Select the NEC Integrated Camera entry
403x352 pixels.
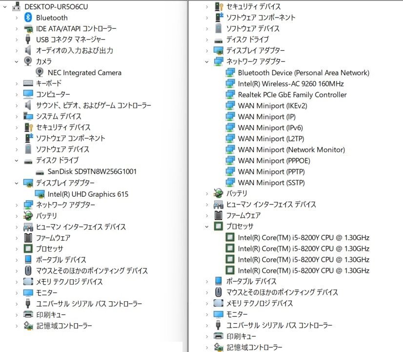coord(84,73)
